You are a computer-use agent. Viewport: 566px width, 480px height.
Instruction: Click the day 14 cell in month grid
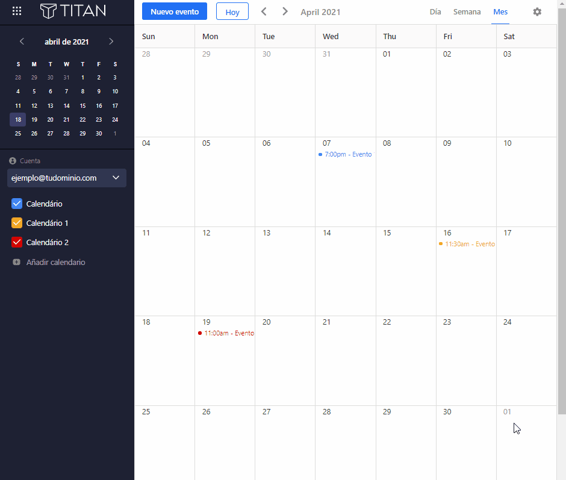[x=346, y=272]
